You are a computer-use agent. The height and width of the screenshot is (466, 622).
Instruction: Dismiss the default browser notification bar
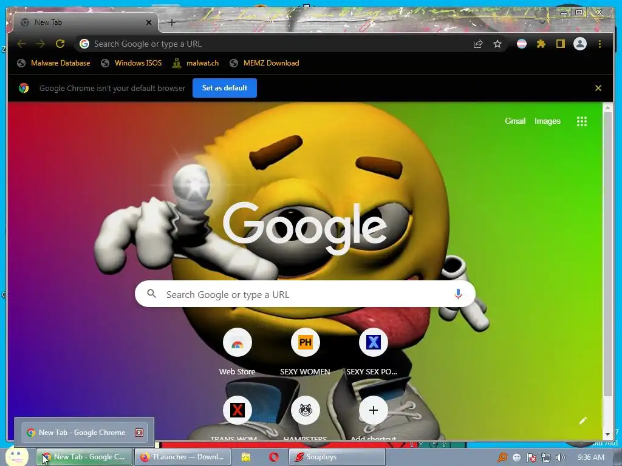click(598, 88)
